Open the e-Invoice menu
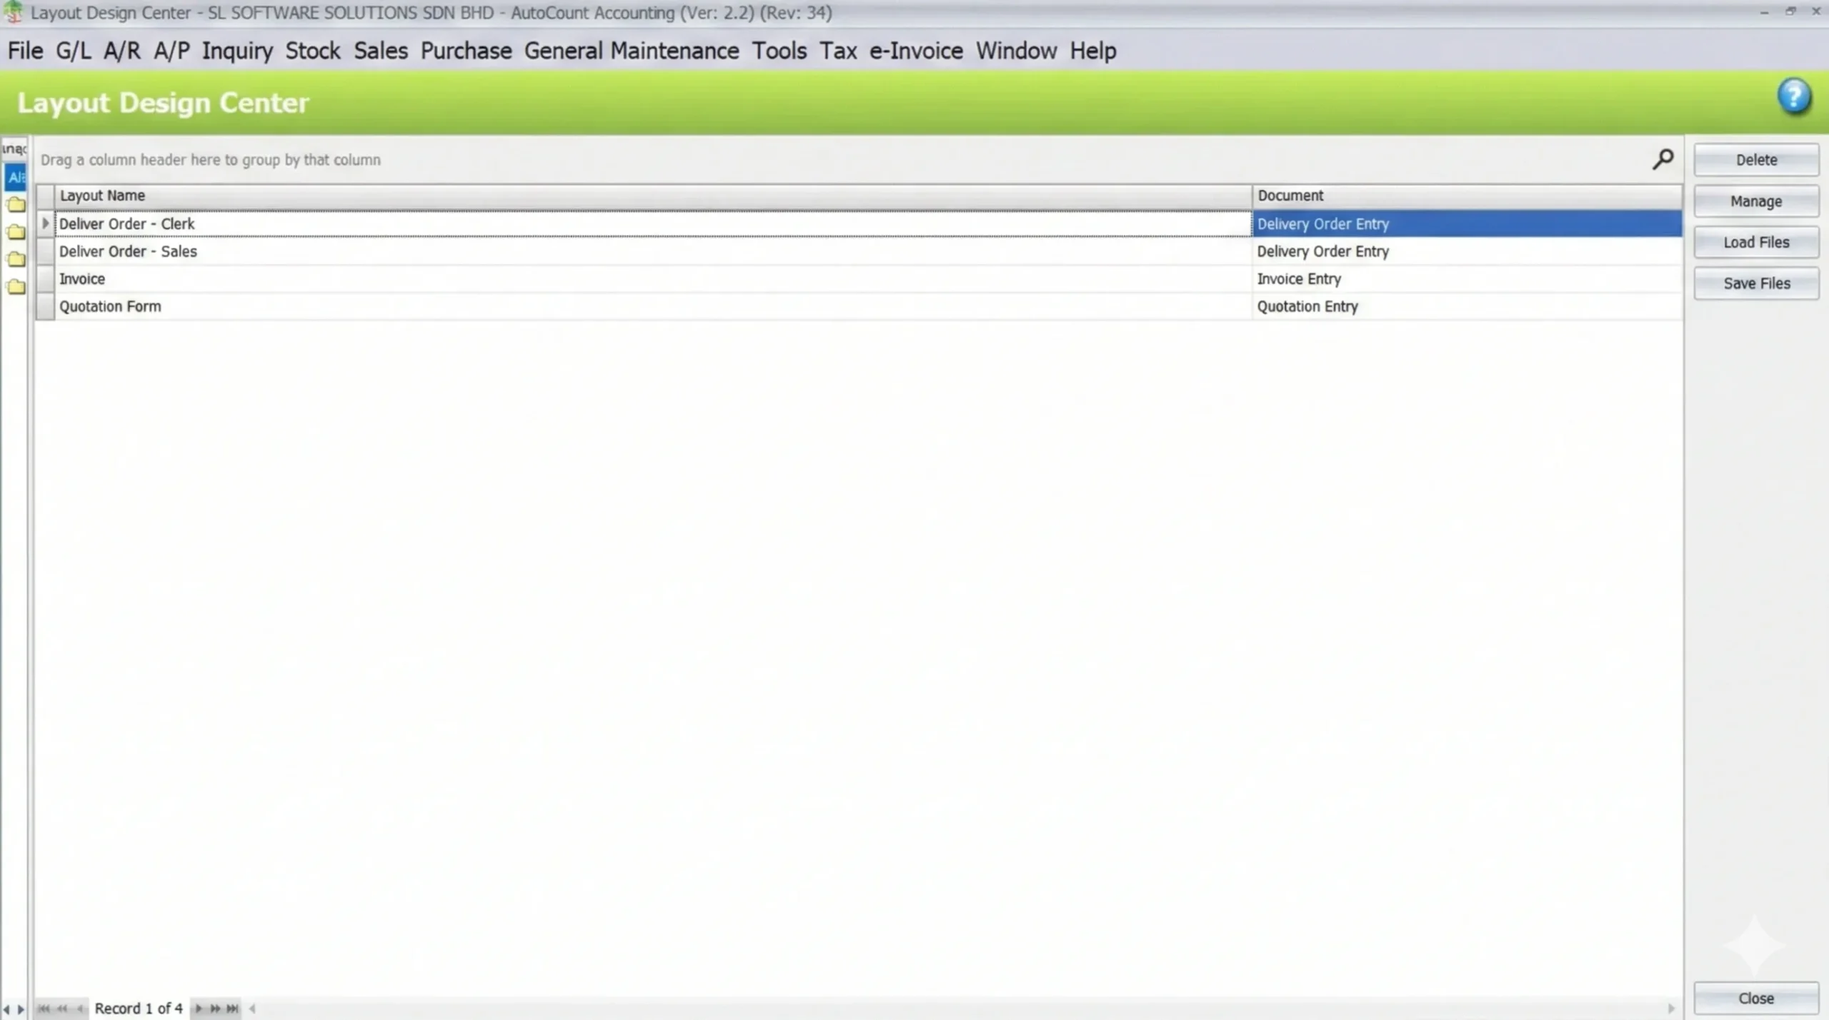1829x1020 pixels. [x=916, y=51]
